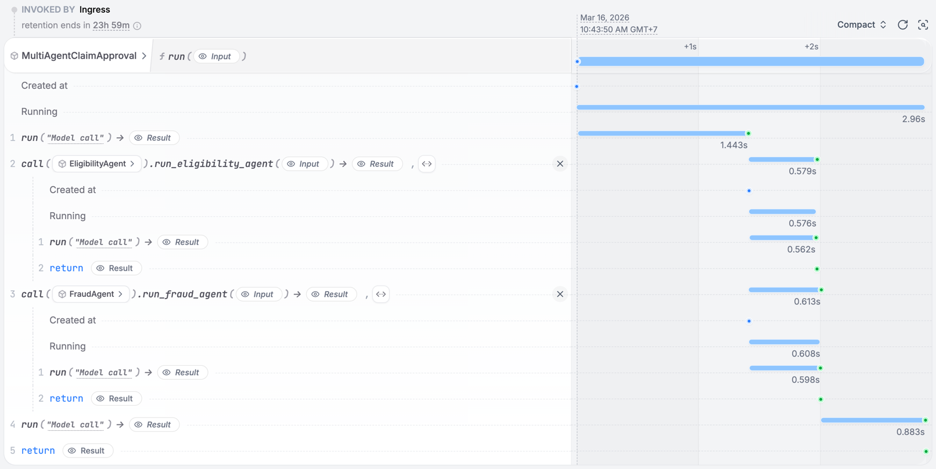Click the 0.579s EligibilityAgent call bar

pos(782,159)
